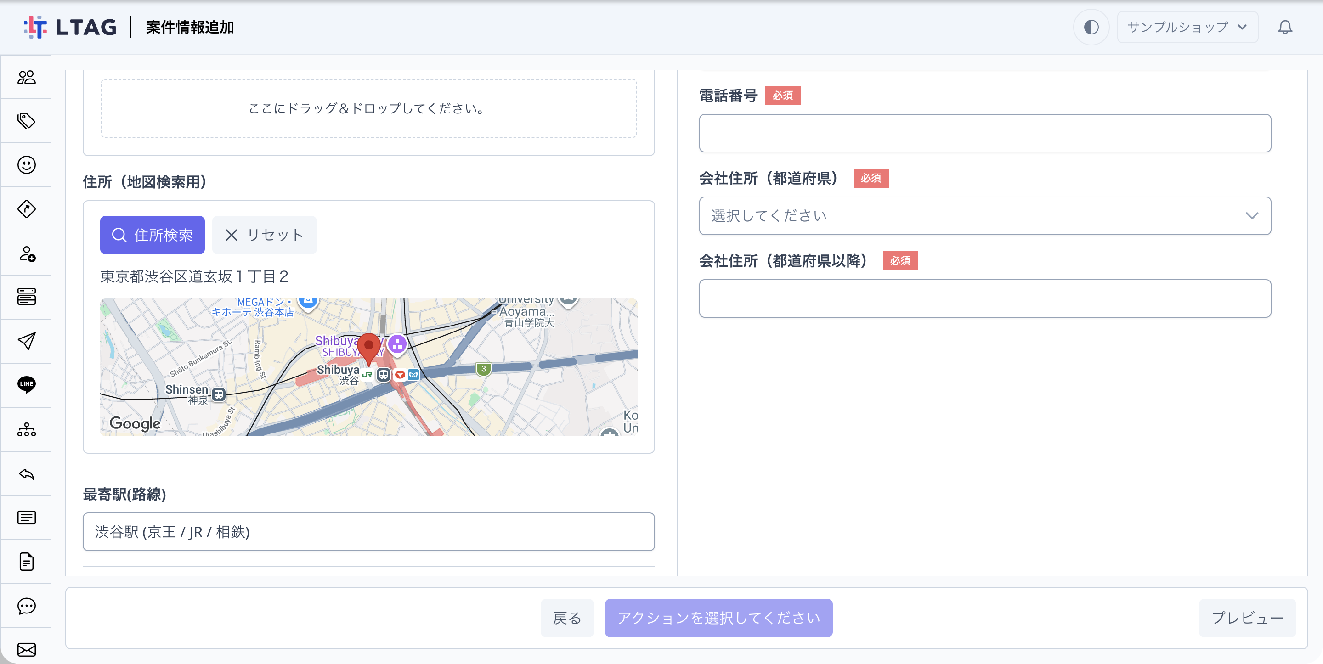Click the 案件情報追加 page title
1323x664 pixels.
[190, 27]
